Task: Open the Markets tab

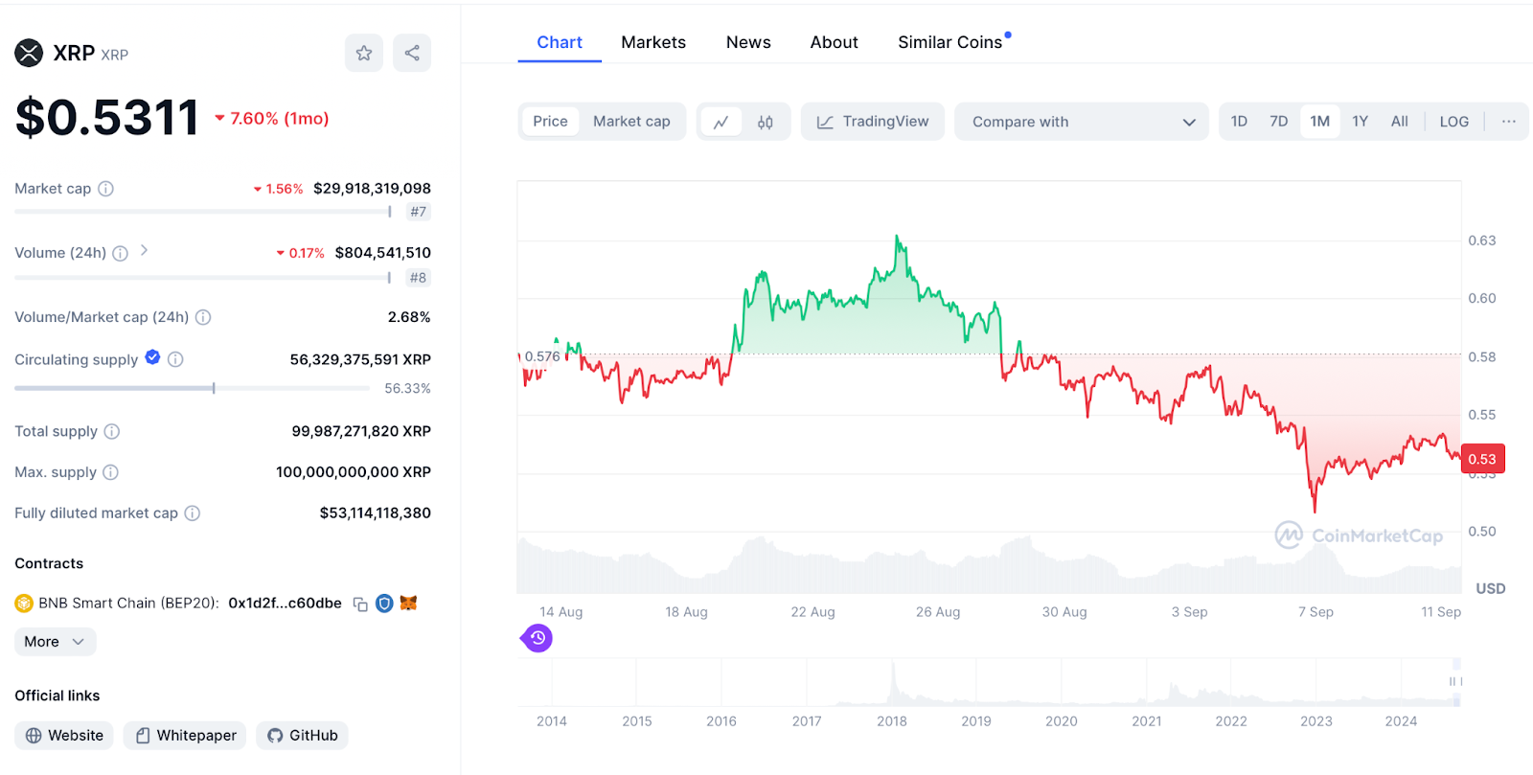Action: [653, 42]
